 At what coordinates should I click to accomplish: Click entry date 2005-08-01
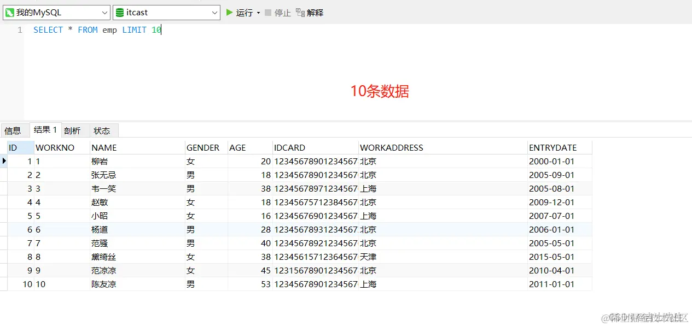(560, 188)
